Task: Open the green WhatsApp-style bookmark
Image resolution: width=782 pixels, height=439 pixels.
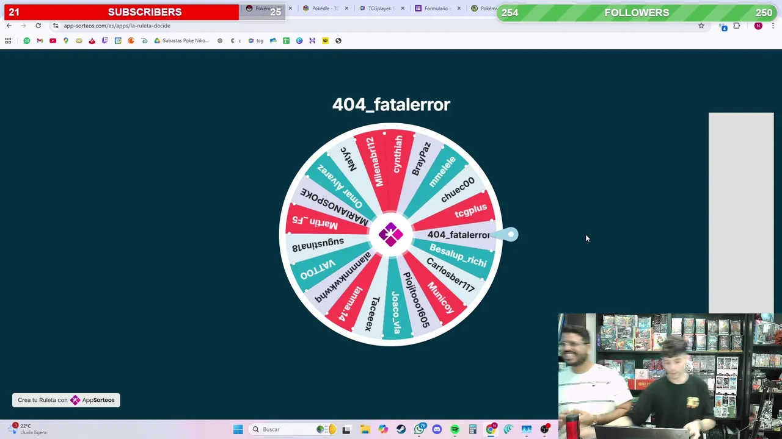Action: [x=27, y=41]
